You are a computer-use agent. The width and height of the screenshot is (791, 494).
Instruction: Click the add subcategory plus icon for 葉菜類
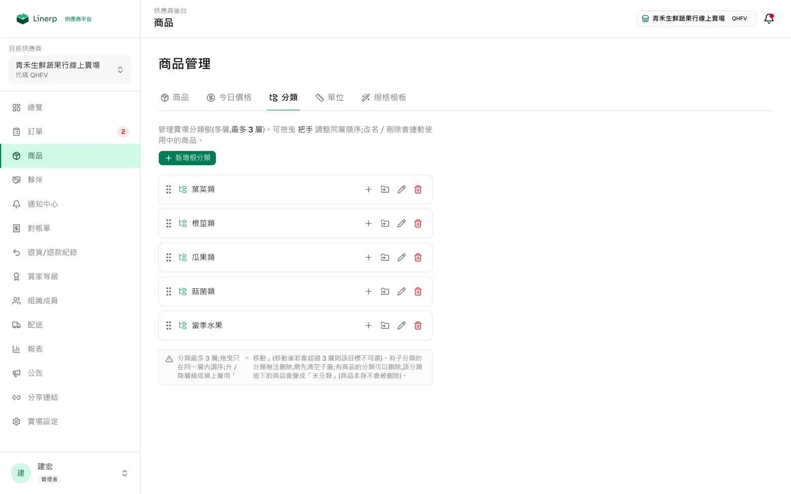tap(369, 189)
